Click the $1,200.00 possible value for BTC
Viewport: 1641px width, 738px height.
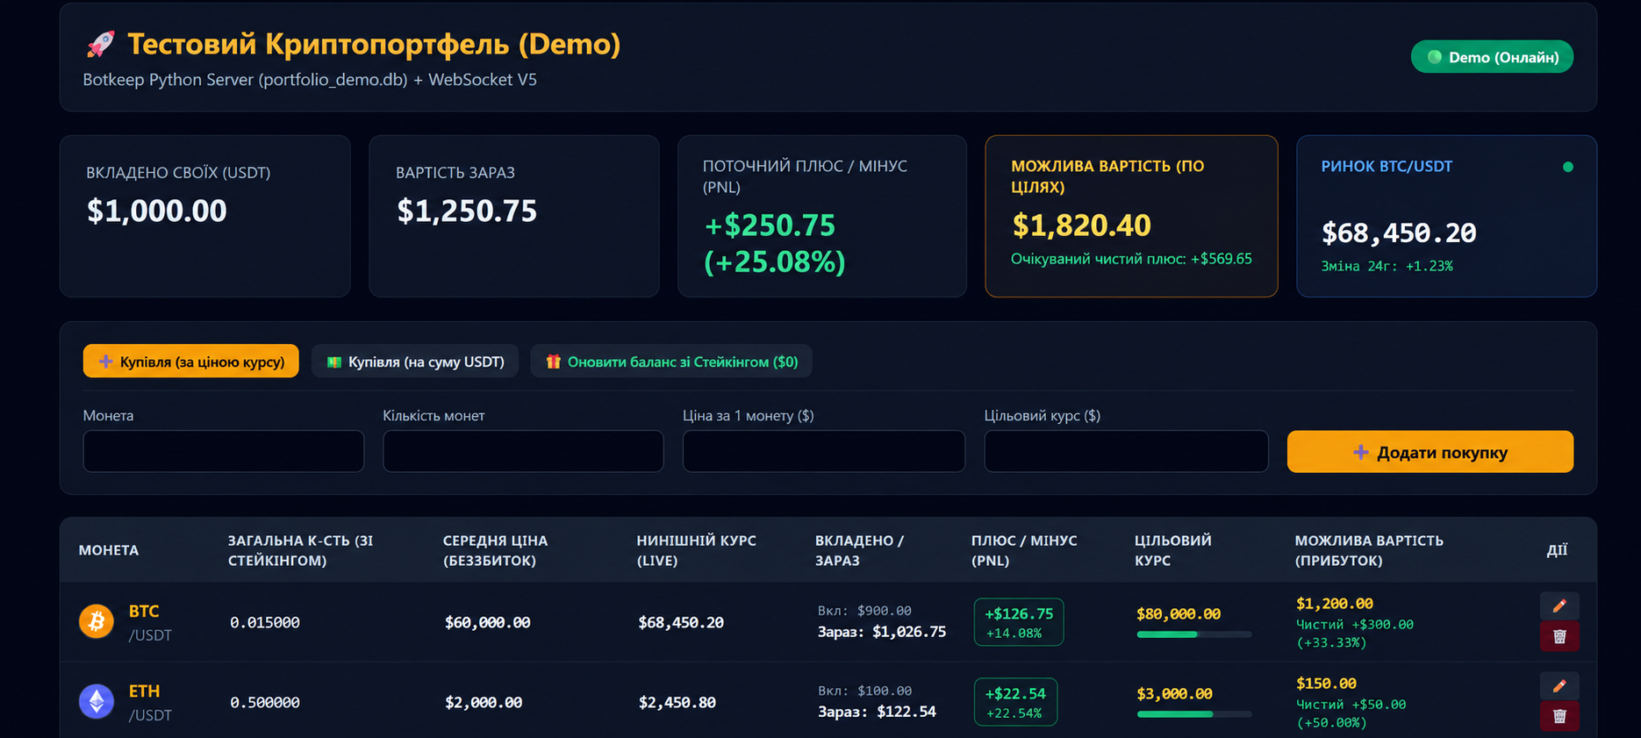point(1335,603)
